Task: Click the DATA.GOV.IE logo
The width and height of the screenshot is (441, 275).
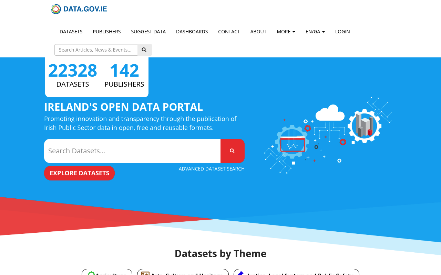Action: [79, 9]
